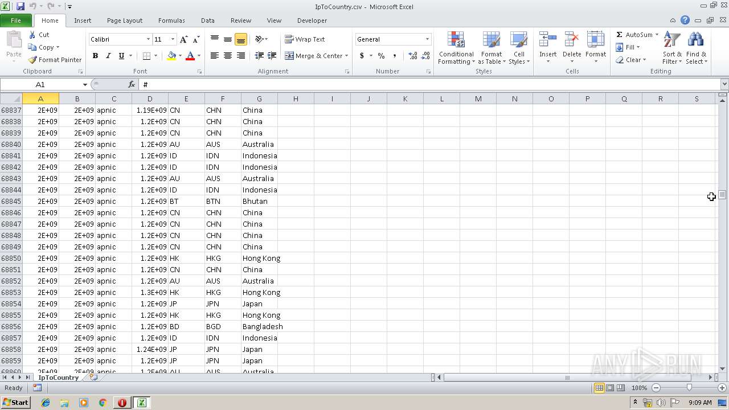729x410 pixels.
Task: Toggle Underline formatting
Action: coord(121,56)
